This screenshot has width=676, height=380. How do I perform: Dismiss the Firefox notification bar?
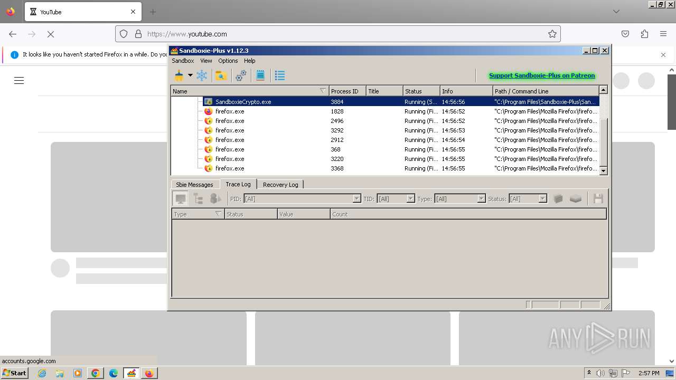pos(663,55)
